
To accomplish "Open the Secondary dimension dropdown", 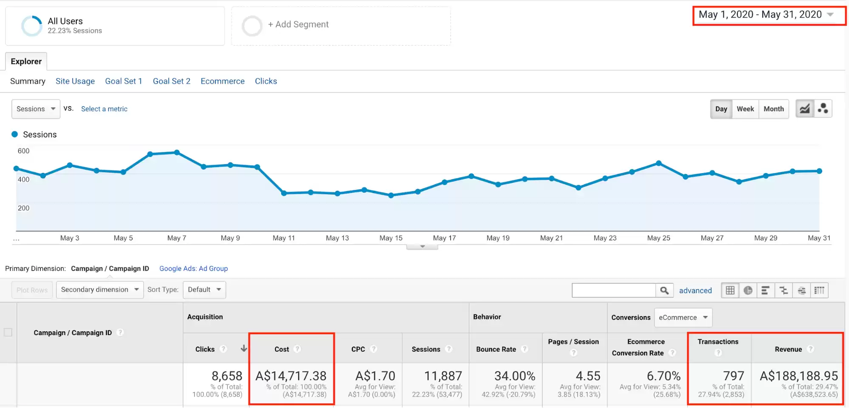I will click(x=100, y=290).
